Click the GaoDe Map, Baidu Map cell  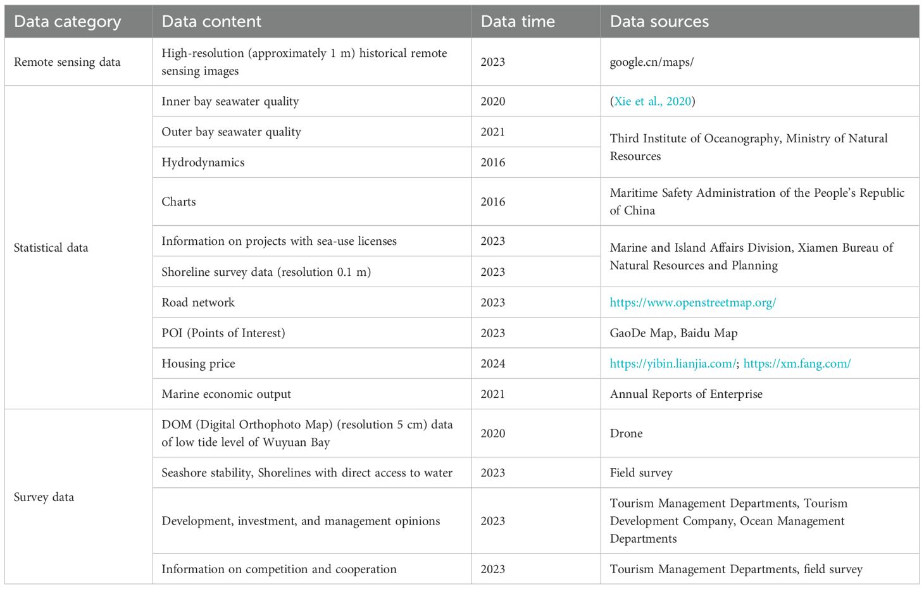pos(673,333)
